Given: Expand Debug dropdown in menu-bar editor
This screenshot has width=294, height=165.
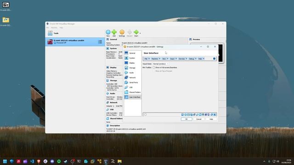Looking at the screenshot, I should [192, 59].
